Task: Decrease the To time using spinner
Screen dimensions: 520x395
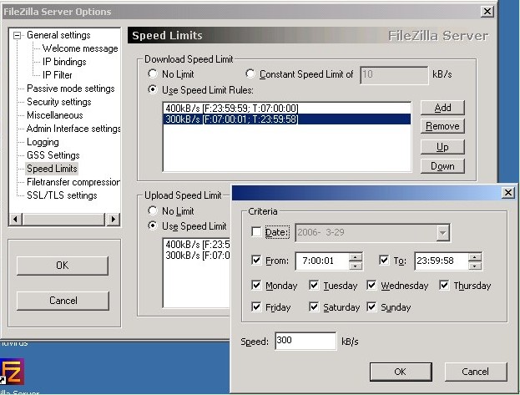Action: tap(475, 266)
